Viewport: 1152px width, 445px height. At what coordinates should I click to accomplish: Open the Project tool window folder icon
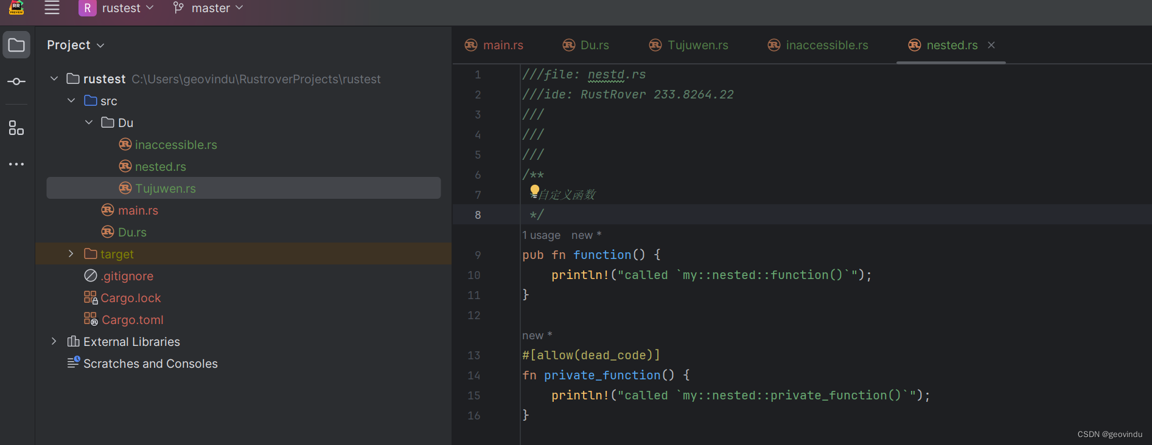(16, 45)
